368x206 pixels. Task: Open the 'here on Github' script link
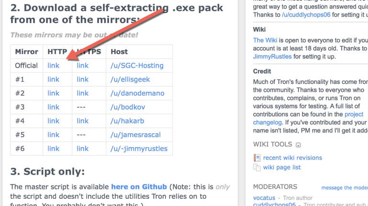pos(139,187)
